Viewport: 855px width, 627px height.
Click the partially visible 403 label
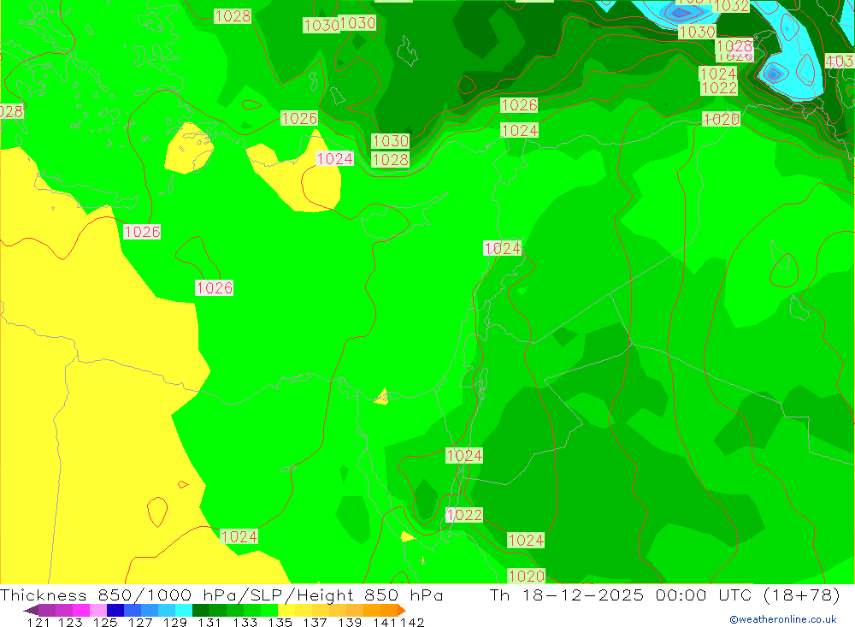point(840,61)
